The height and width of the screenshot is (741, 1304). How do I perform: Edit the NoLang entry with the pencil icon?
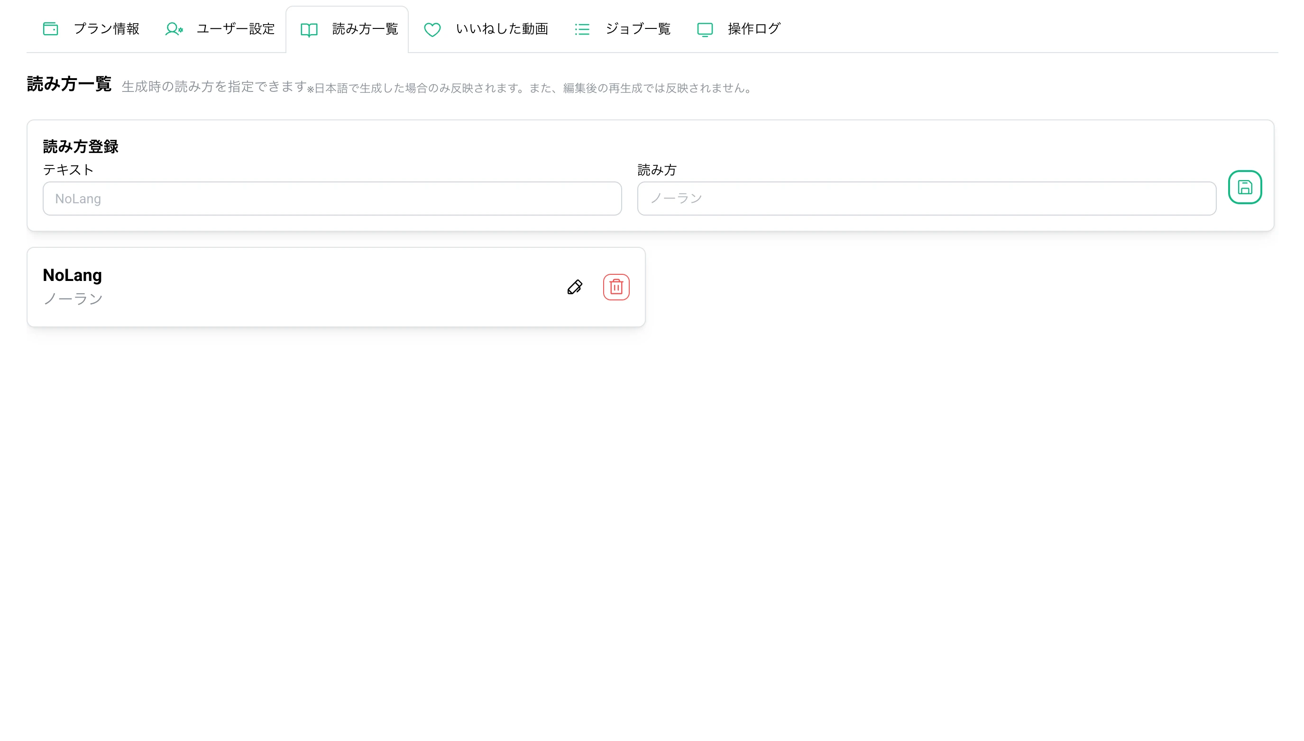click(575, 287)
